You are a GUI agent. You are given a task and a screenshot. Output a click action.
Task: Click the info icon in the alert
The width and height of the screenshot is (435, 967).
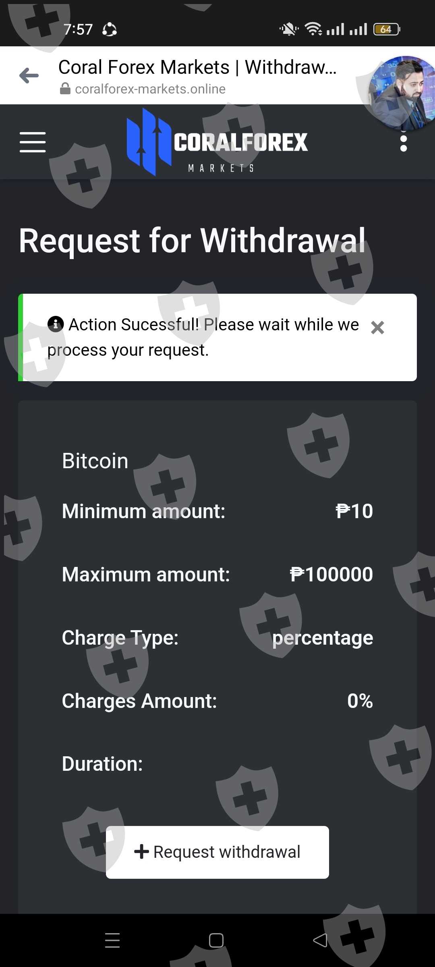pyautogui.click(x=56, y=324)
